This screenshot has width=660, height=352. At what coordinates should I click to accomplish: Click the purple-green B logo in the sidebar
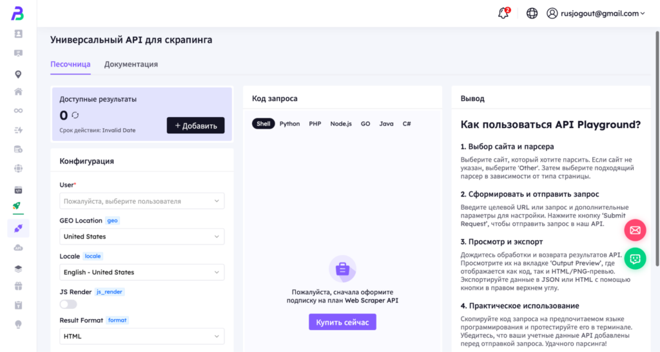point(17,14)
